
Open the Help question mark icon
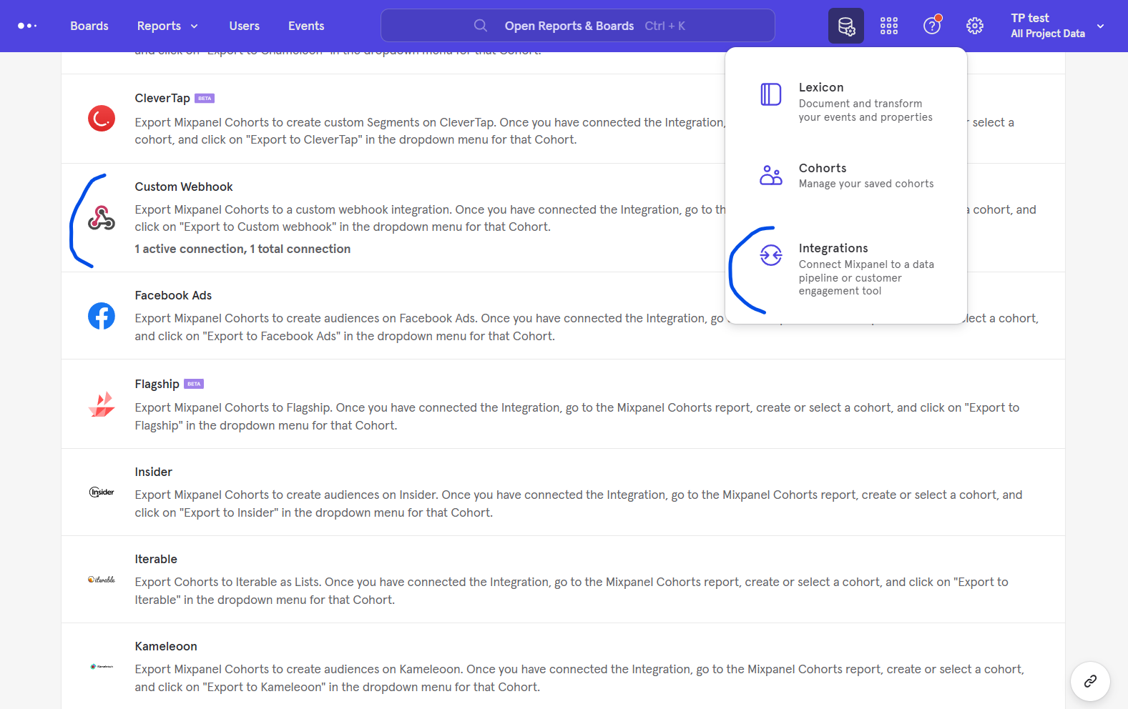932,26
